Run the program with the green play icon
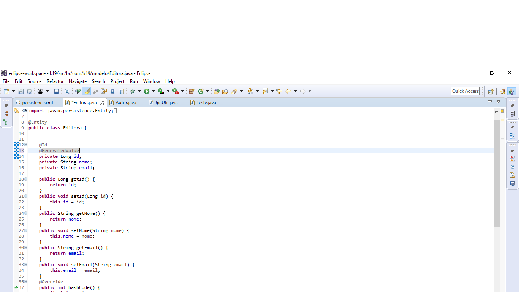 point(147,91)
